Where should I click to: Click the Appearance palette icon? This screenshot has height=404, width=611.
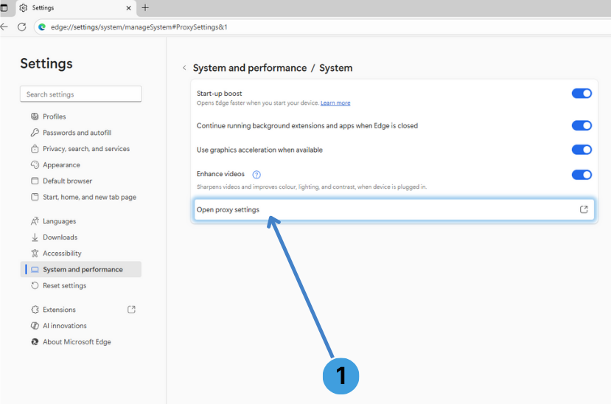pos(35,164)
